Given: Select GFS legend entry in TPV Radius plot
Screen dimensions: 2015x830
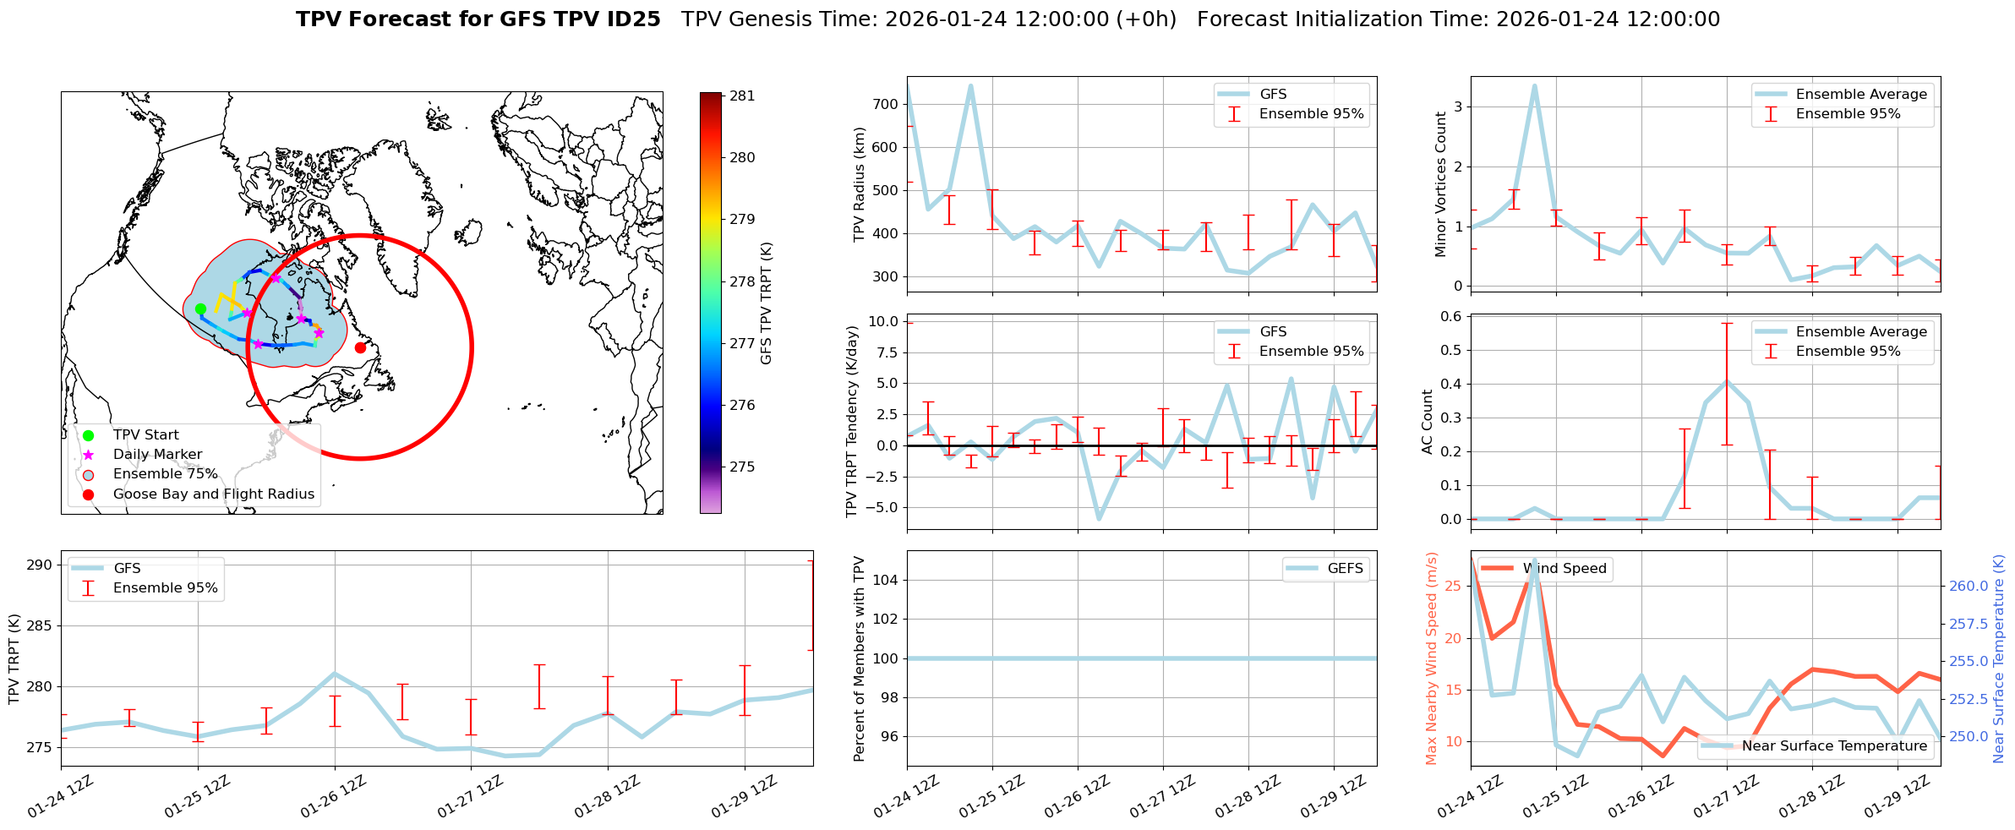Looking at the screenshot, I should coord(1272,94).
